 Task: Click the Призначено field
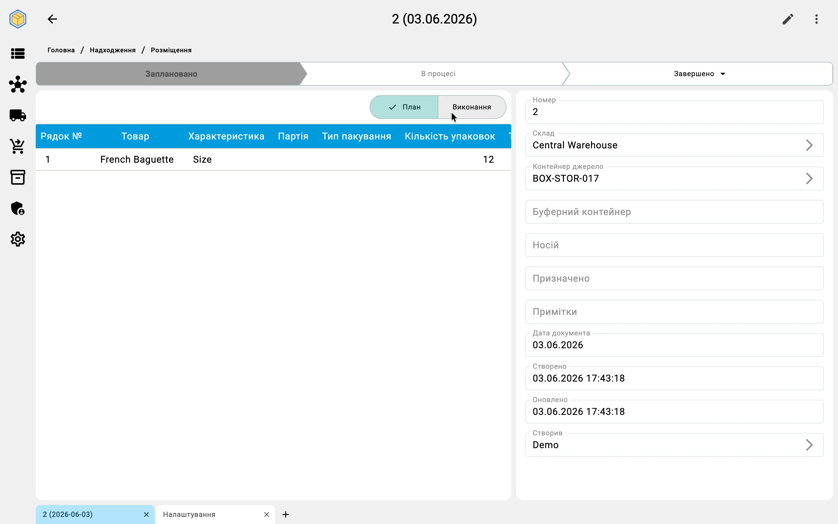point(674,278)
